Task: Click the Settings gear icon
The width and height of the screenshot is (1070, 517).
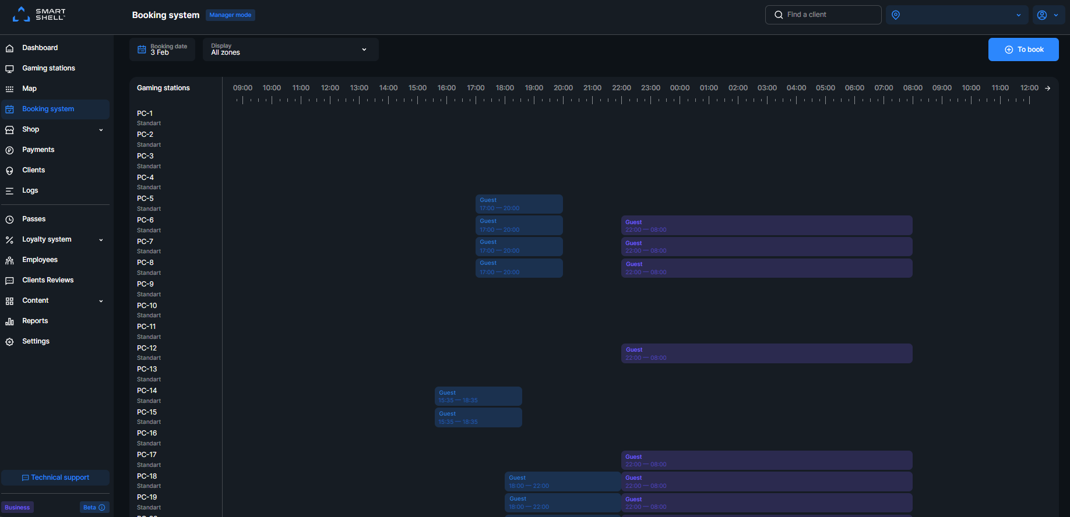Action: 9,342
